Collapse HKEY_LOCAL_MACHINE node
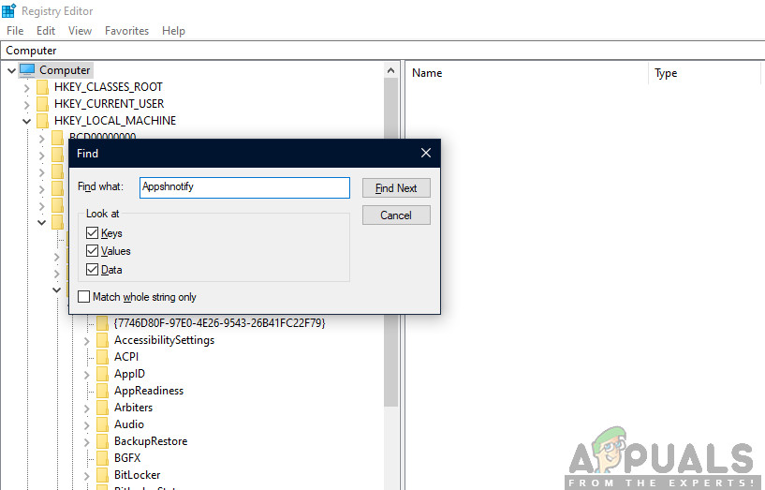Image resolution: width=765 pixels, height=490 pixels. pyautogui.click(x=26, y=121)
